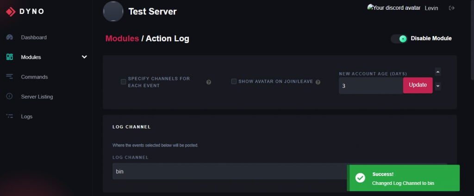Click the Test Server avatar
474x196 pixels.
113,11
